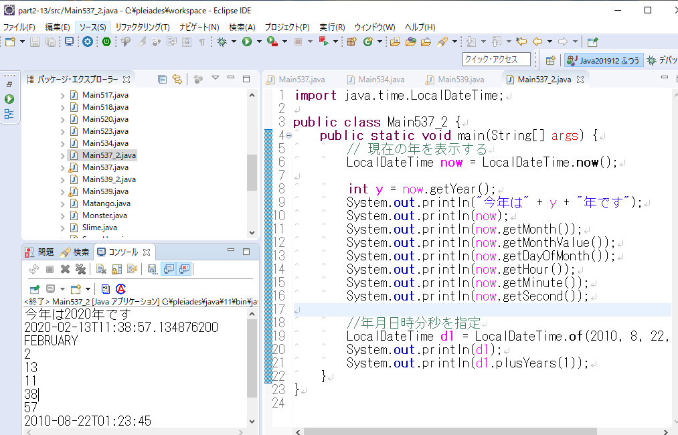Remove all terminated launches double-X icon
This screenshot has height=435, width=678.
pos(80,269)
